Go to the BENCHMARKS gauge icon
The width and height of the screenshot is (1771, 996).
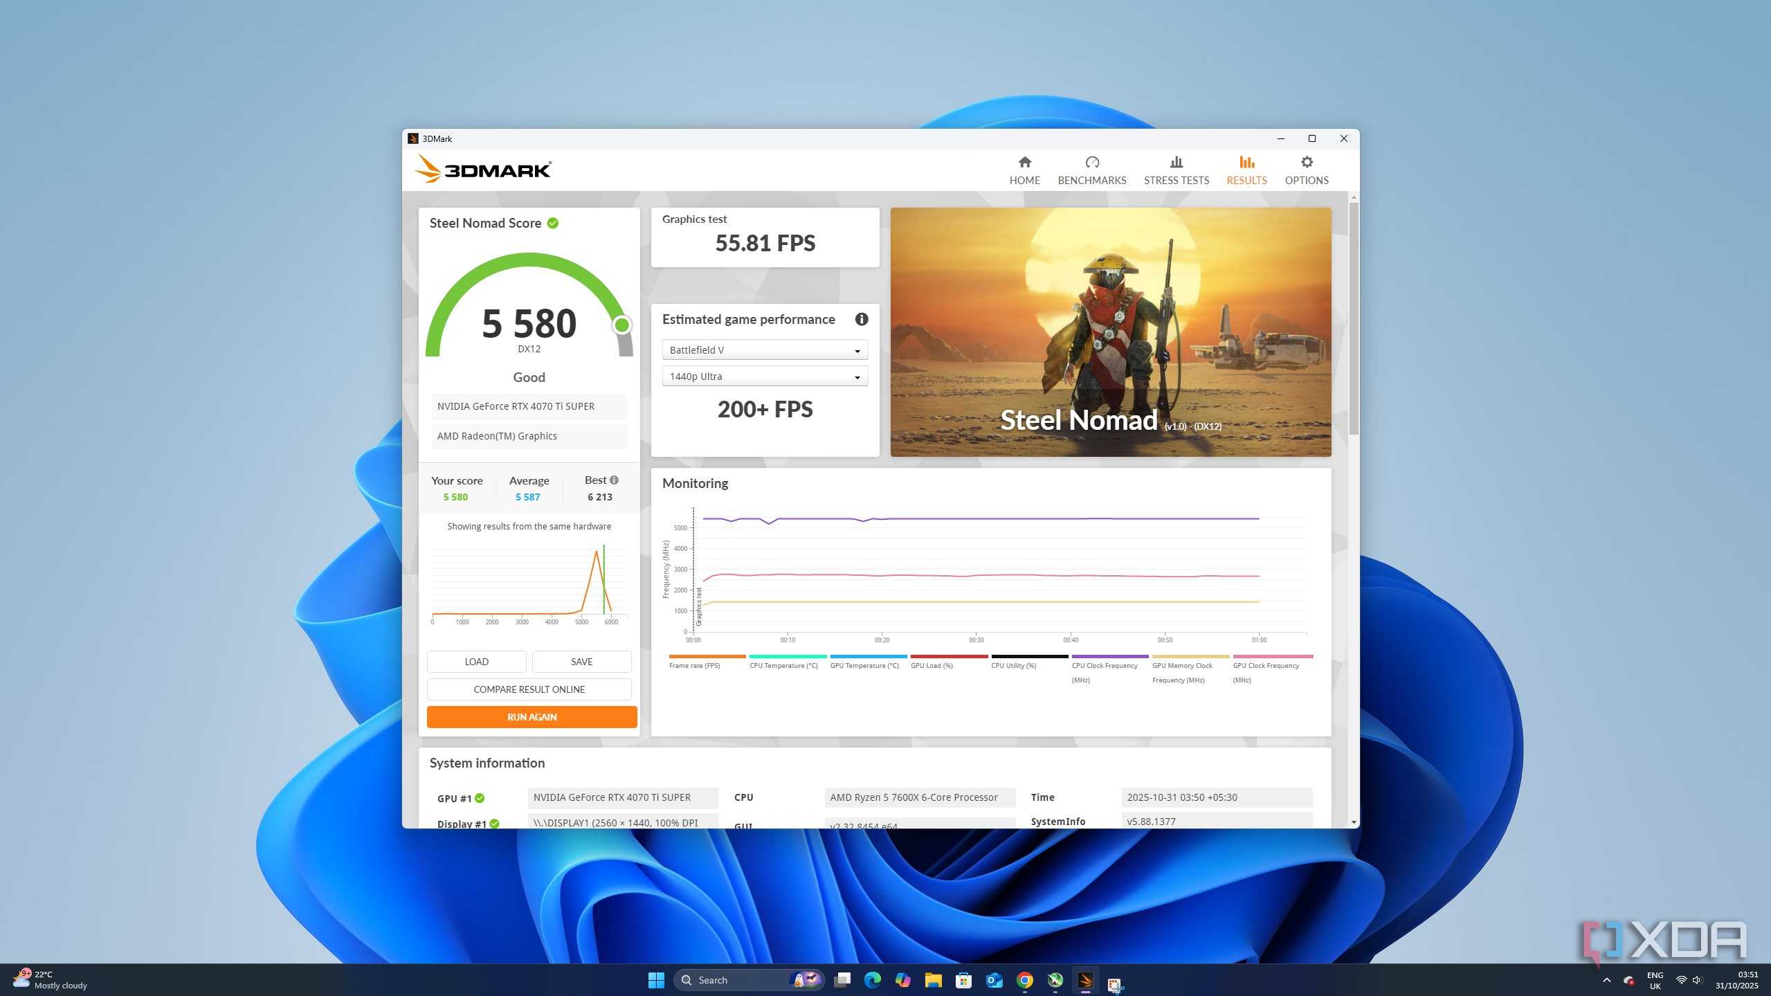(1092, 163)
